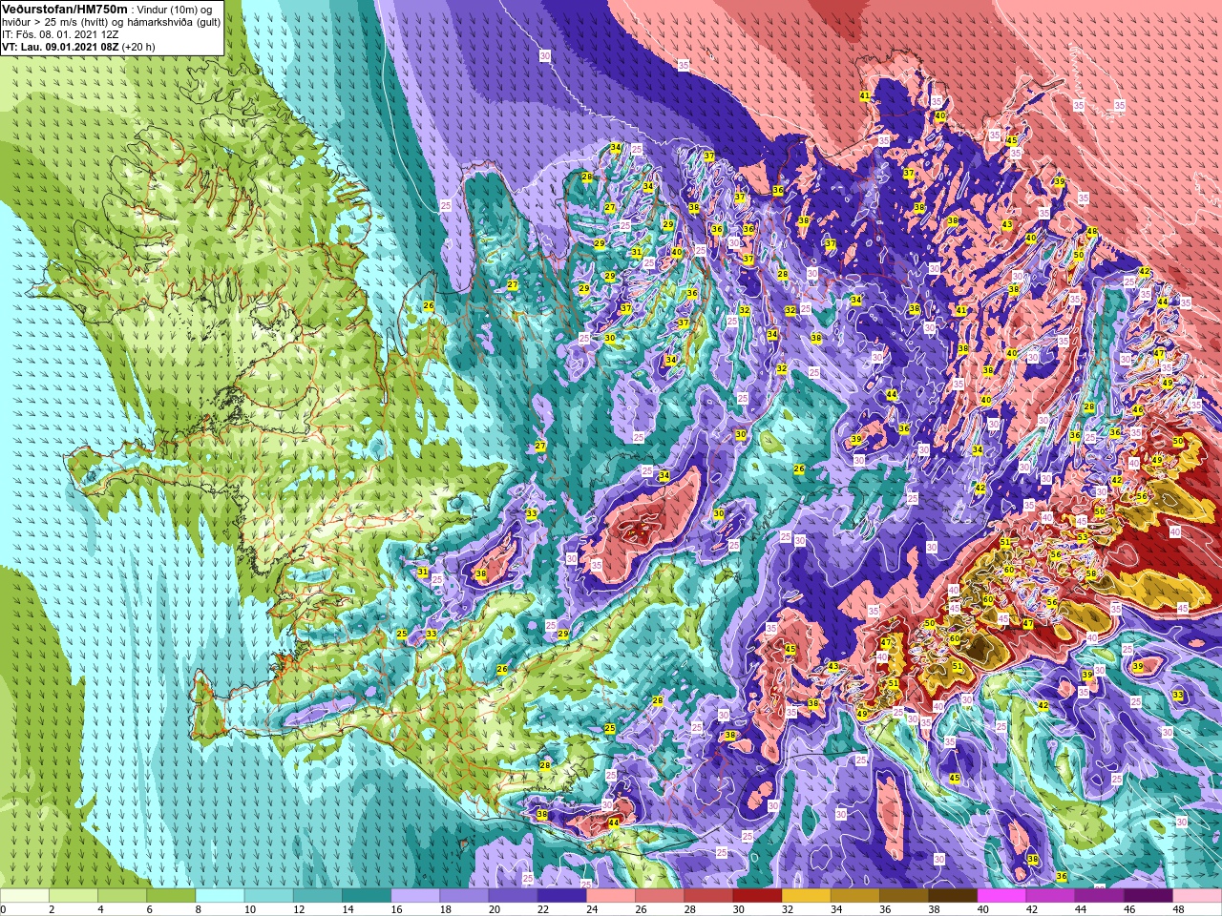Select the salmon swatch between 26 and 28
The image size is (1222, 916).
658,895
